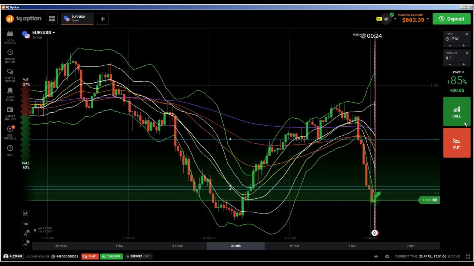Open the indicators icon with badge 6

[25, 243]
